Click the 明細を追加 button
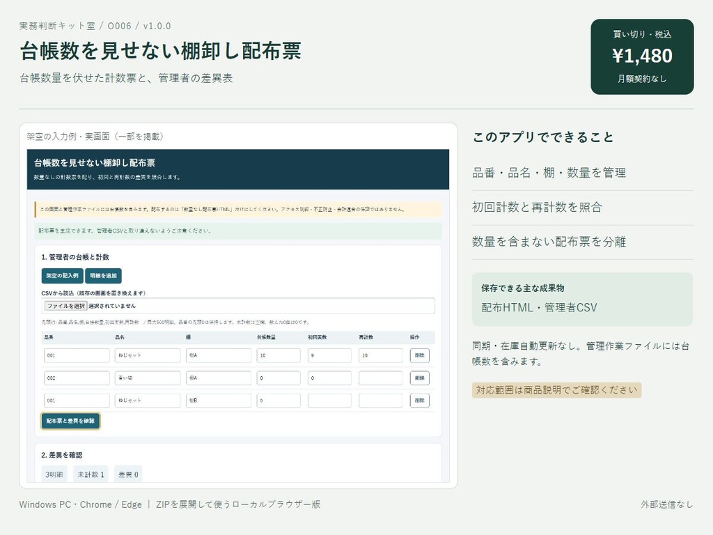The image size is (713, 535). pos(103,276)
